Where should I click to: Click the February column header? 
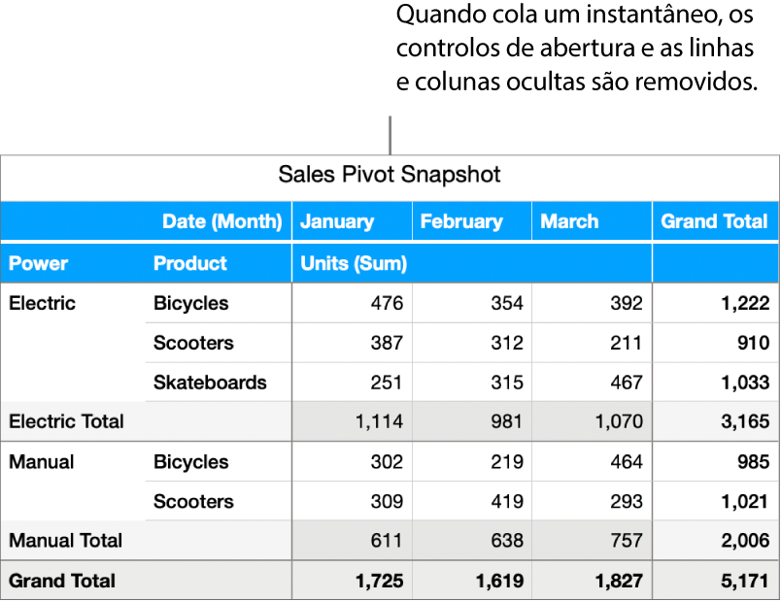pyautogui.click(x=461, y=221)
